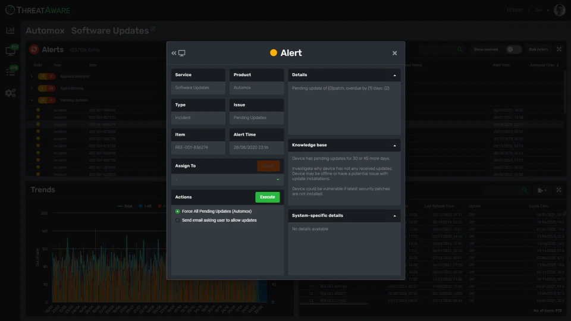Image resolution: width=571 pixels, height=321 pixels.
Task: Click the Bulk Action button
Action: click(538, 49)
